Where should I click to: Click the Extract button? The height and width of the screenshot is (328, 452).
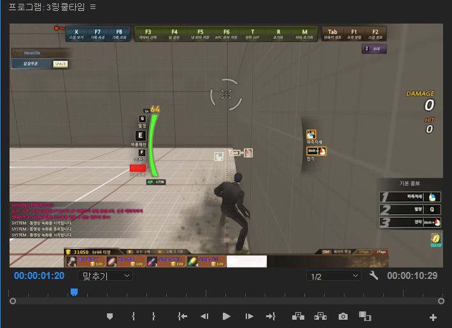[320, 317]
